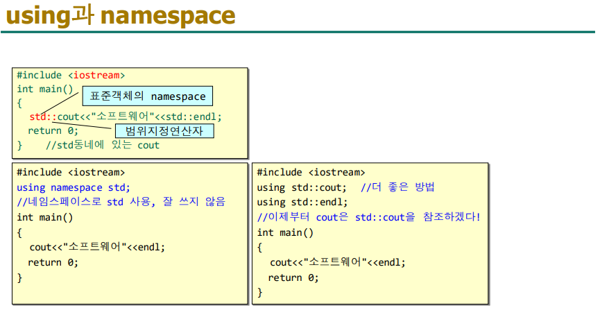
Task: Click "int main()" beside the namespace callout
Action: tap(45, 89)
